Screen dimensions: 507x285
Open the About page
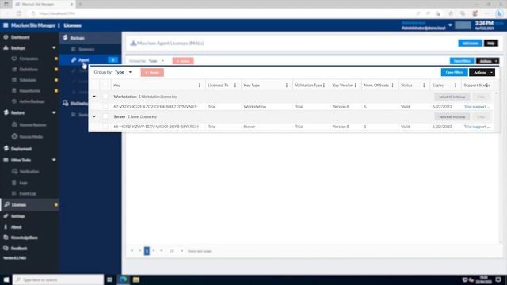pos(16,227)
